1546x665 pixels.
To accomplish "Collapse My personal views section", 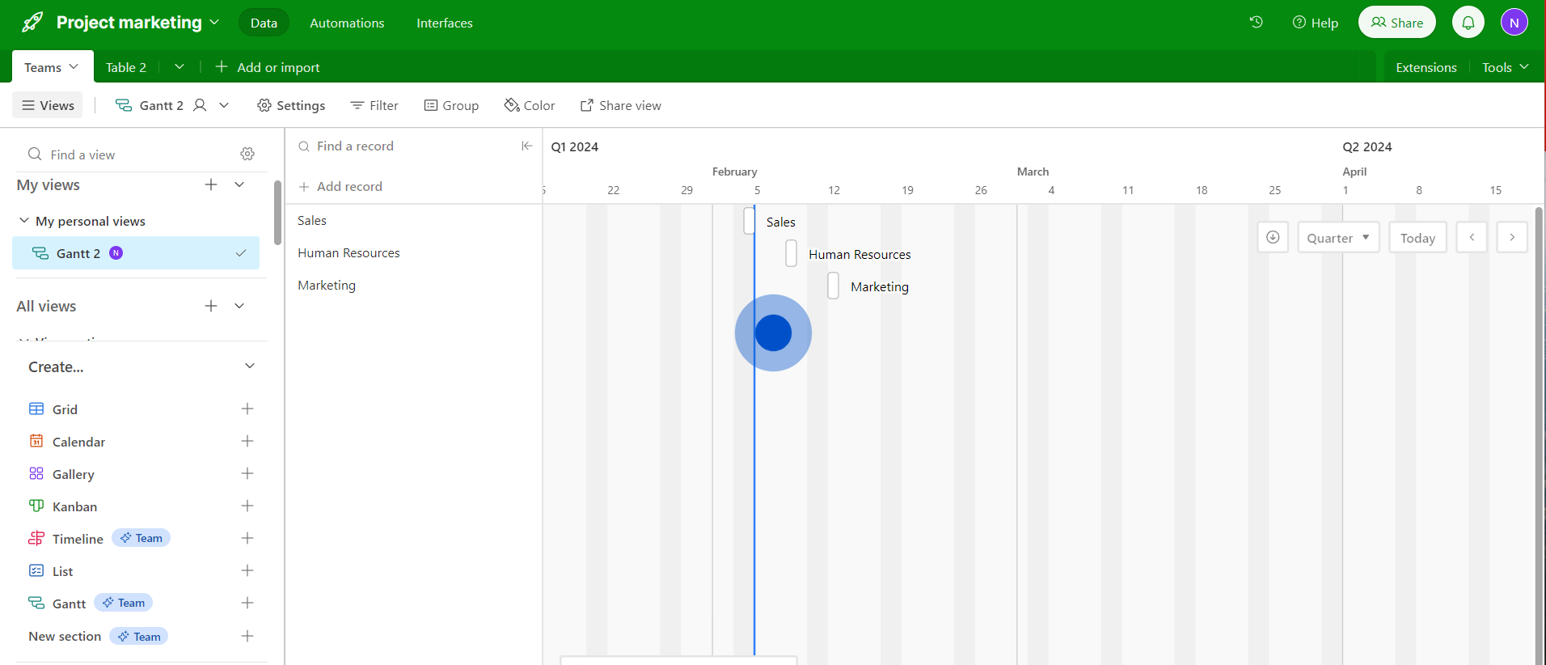I will (x=24, y=221).
